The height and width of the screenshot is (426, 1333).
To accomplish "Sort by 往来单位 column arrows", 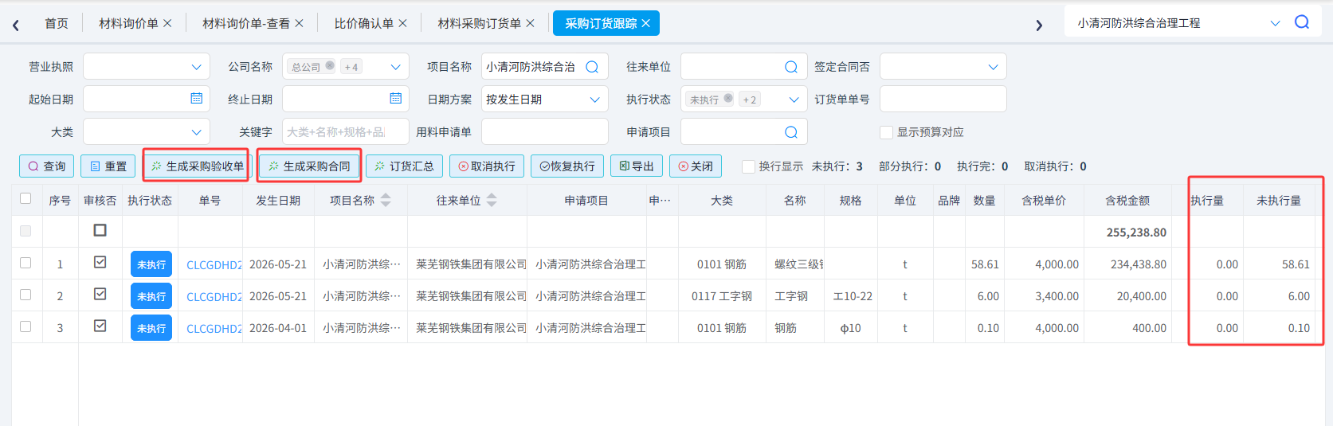I will coord(492,200).
